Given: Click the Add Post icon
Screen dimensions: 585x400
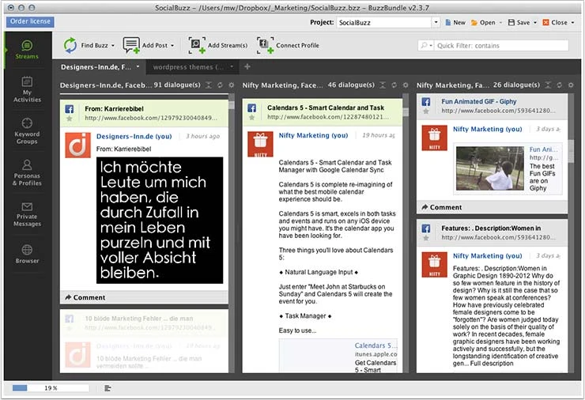Looking at the screenshot, I should (x=131, y=45).
